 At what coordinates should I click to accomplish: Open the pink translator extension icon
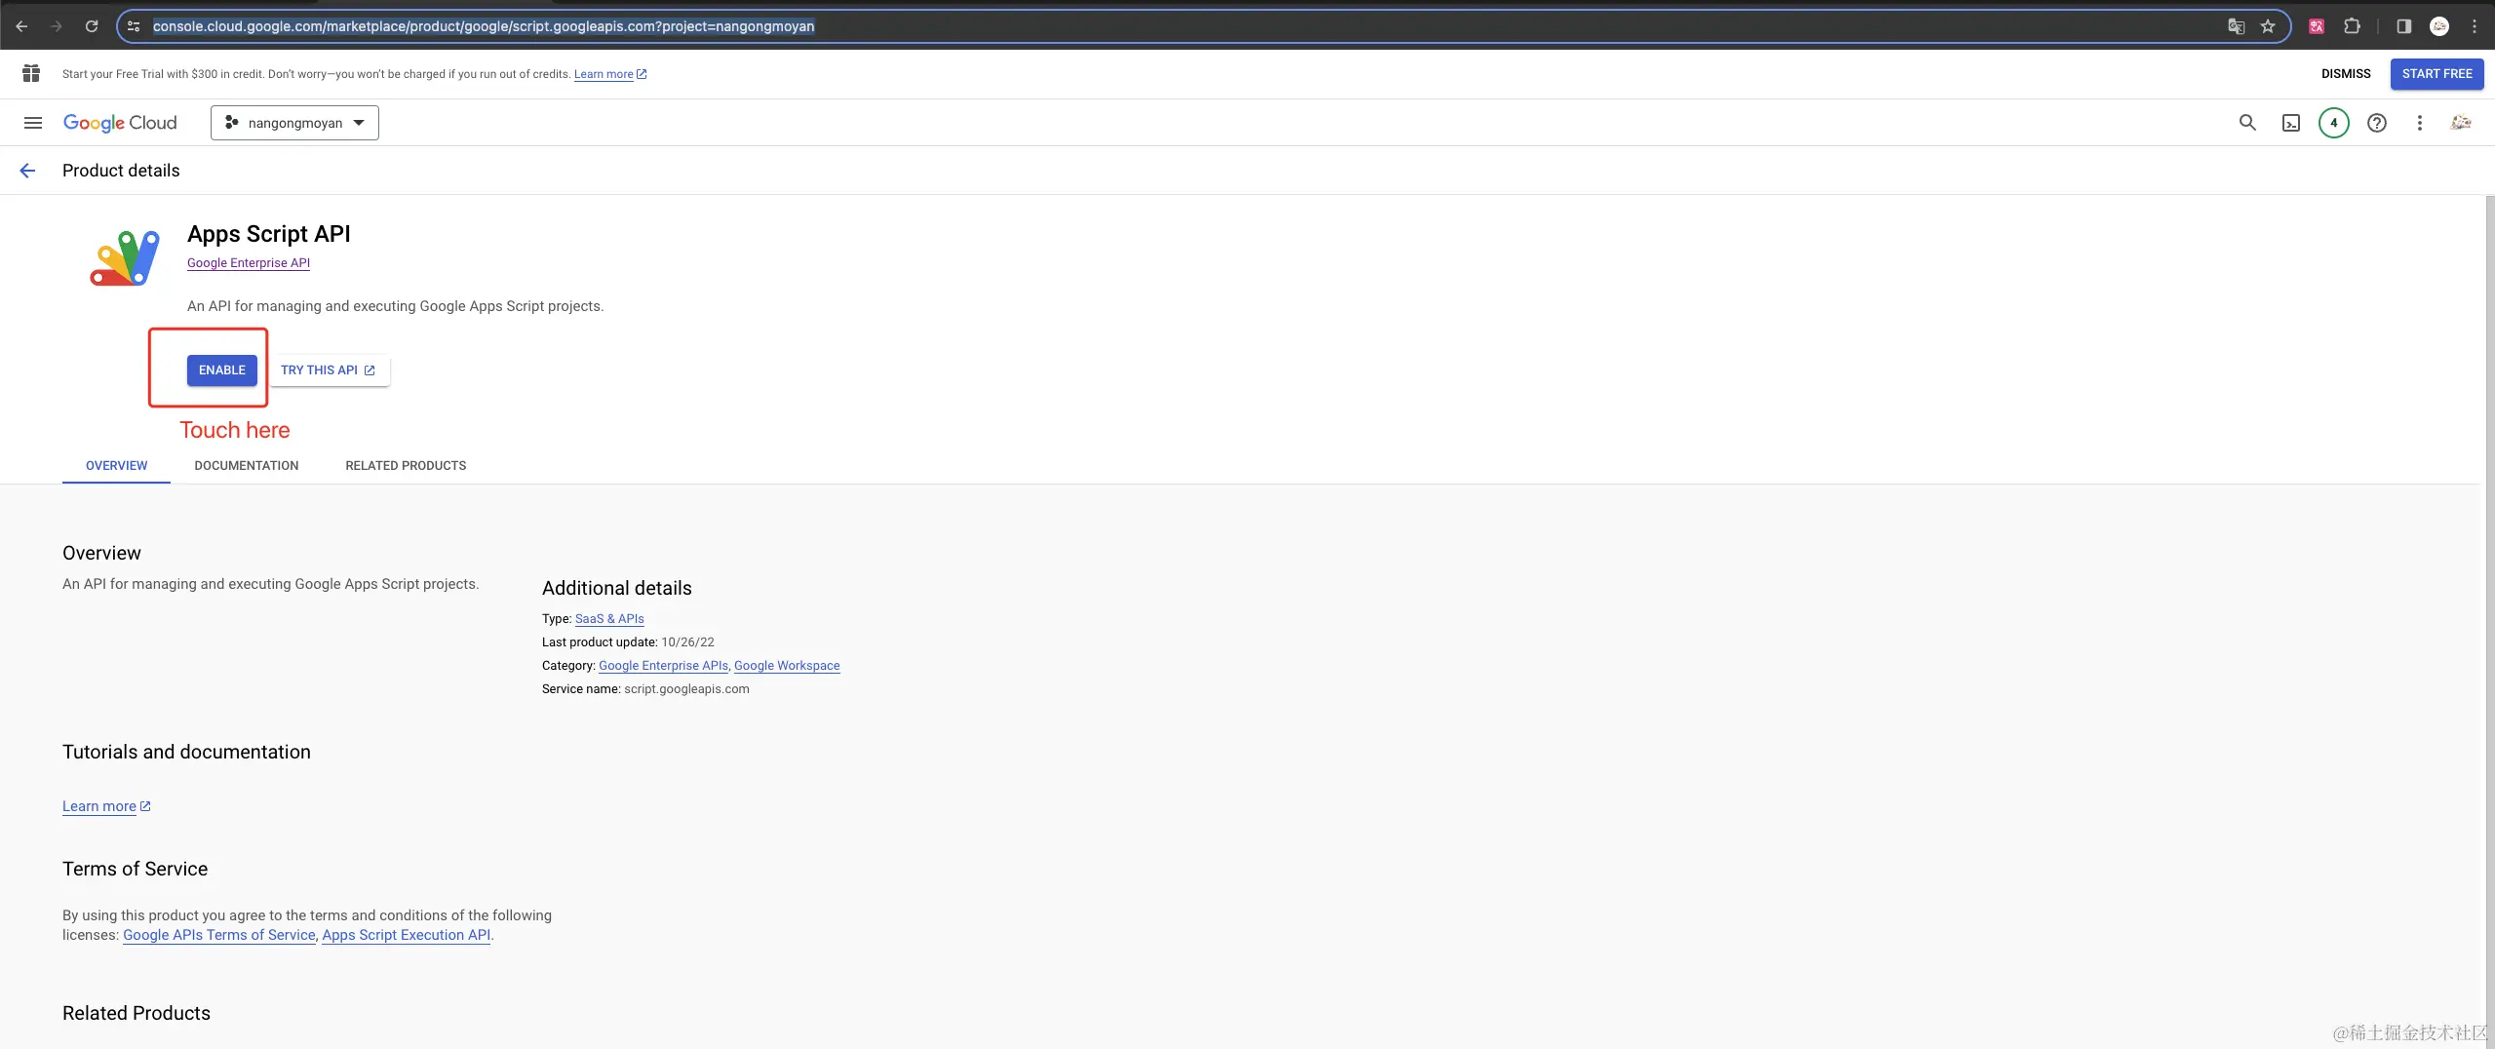pyautogui.click(x=2317, y=26)
